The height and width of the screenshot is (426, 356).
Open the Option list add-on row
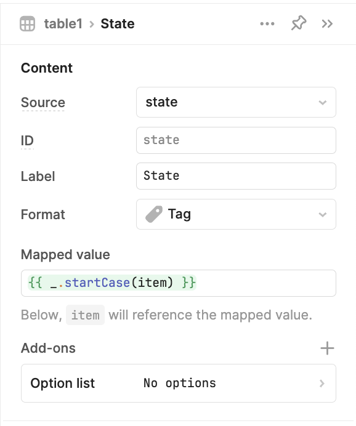(x=178, y=383)
